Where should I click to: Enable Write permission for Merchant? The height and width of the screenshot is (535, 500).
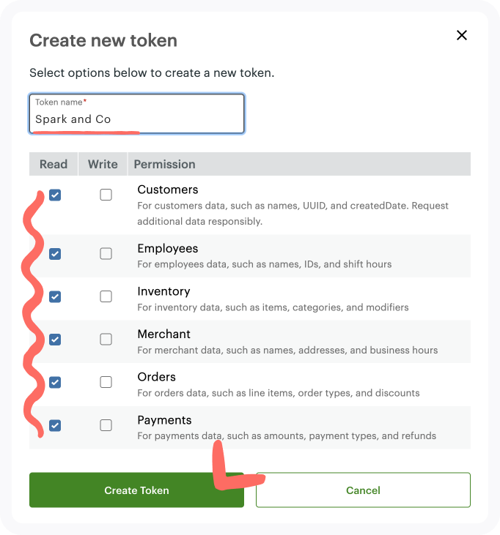[106, 339]
